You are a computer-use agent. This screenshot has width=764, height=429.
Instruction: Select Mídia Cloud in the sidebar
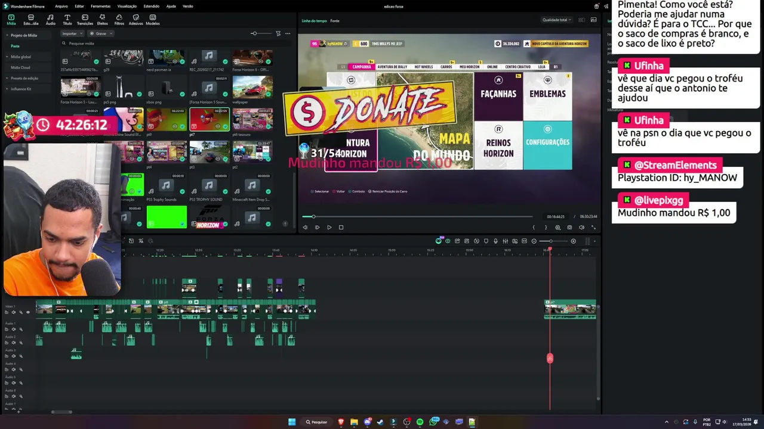point(20,67)
